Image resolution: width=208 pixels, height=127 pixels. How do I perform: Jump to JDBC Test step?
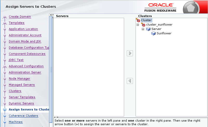[x=16, y=60]
